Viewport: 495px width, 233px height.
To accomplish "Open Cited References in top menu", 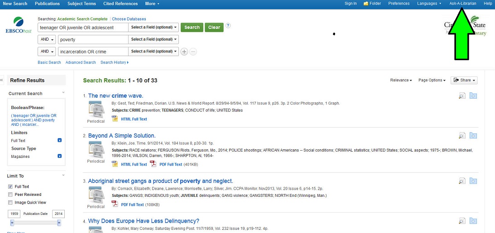I will 120,4.
